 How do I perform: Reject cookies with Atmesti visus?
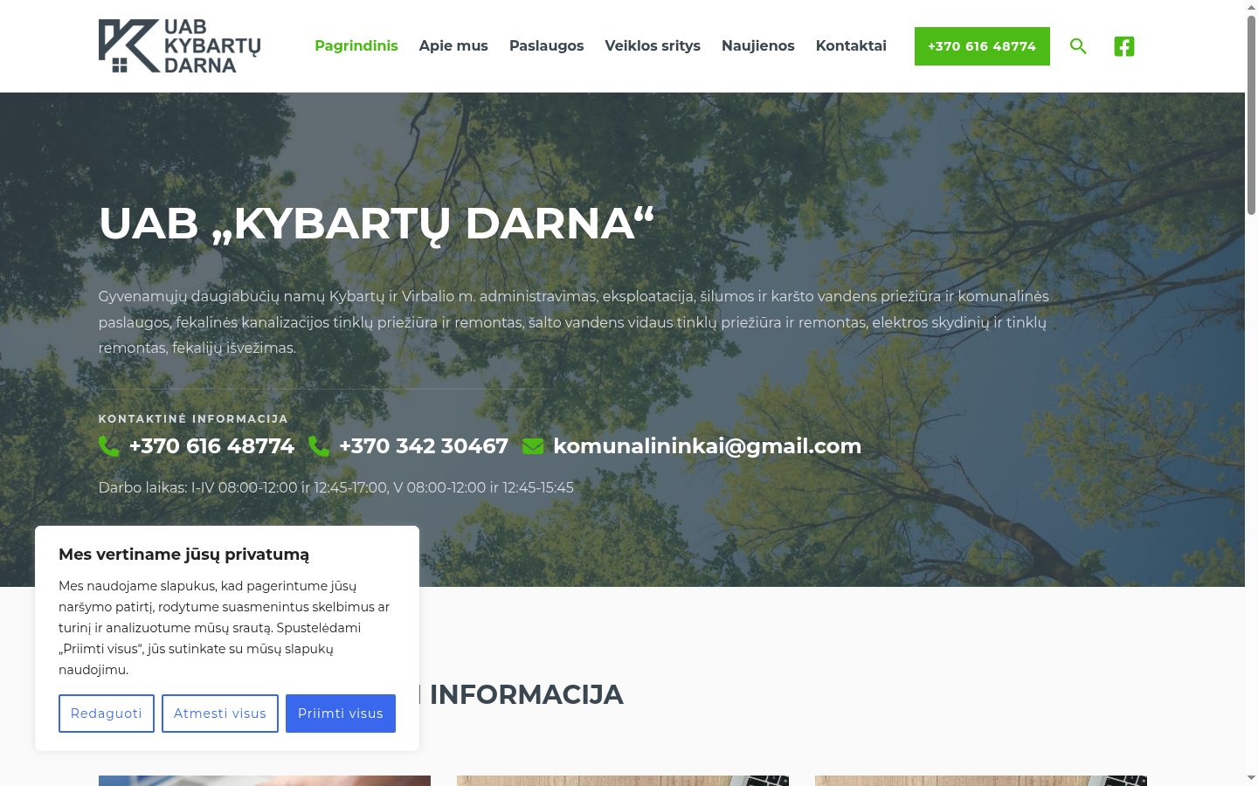(x=220, y=714)
